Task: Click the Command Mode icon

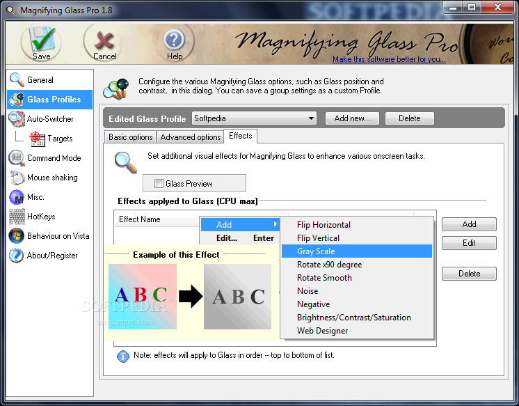Action: click(17, 158)
